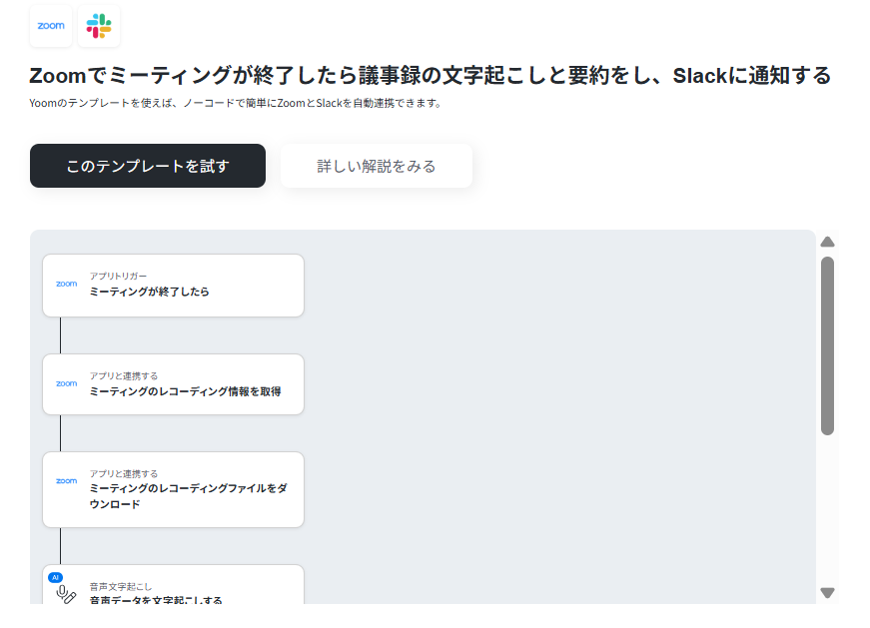
Task: Open the ミーティングのレコーディング情報を取得 step
Action: [x=173, y=384]
